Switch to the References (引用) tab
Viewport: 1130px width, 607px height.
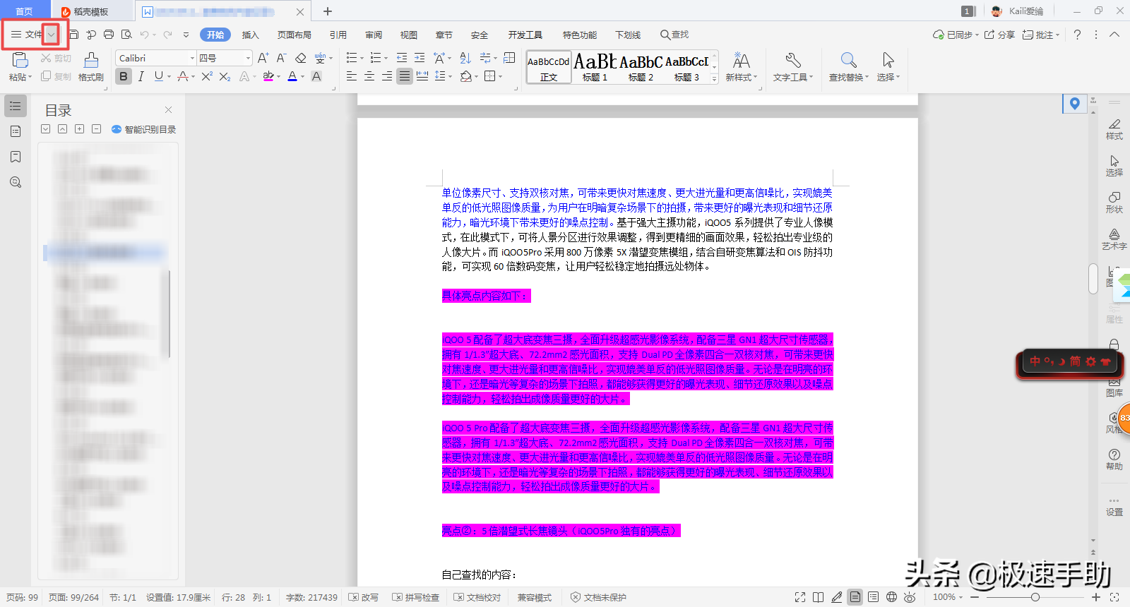pyautogui.click(x=338, y=35)
